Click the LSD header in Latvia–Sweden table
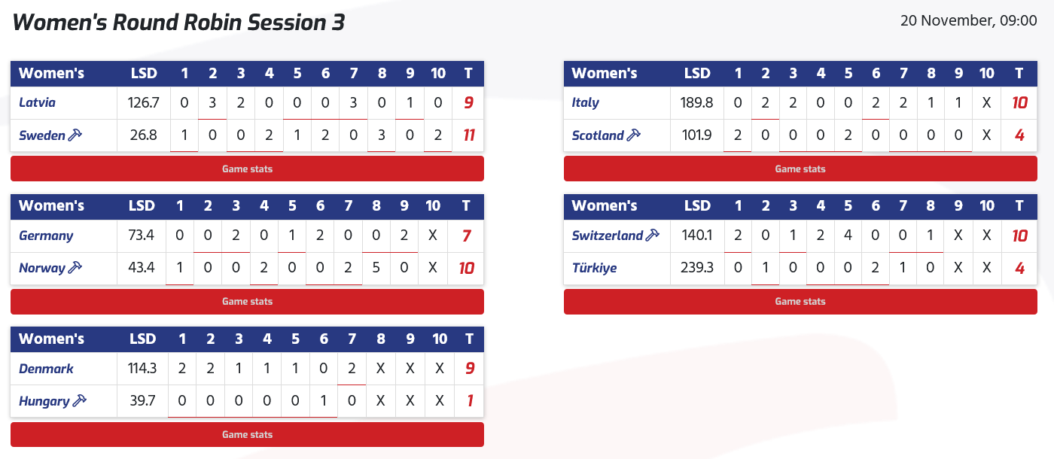 coord(144,73)
